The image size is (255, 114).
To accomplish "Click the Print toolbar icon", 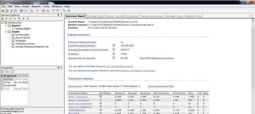I will click(x=21, y=11).
